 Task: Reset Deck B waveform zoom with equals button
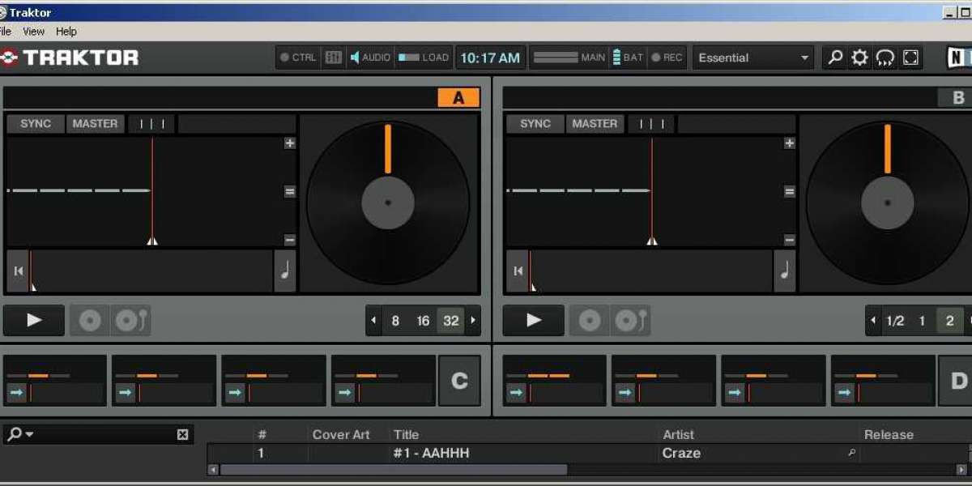[790, 192]
